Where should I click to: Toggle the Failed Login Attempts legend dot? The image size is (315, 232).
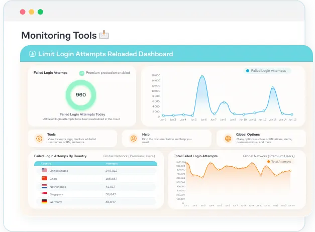click(248, 71)
